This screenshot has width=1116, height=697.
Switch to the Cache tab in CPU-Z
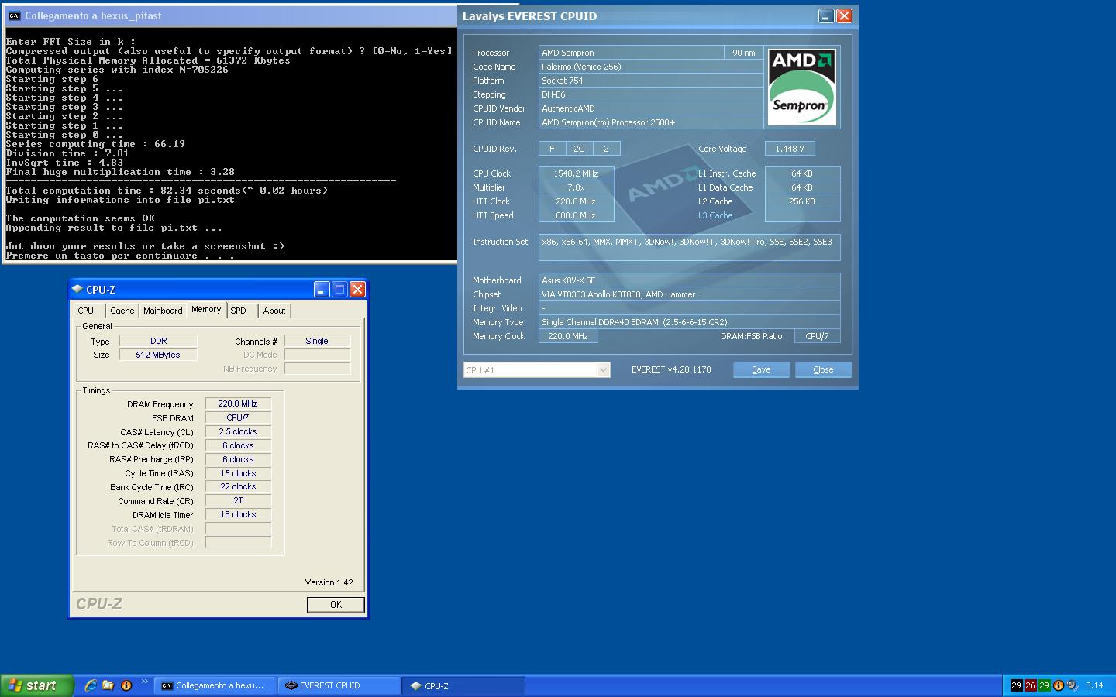[122, 311]
